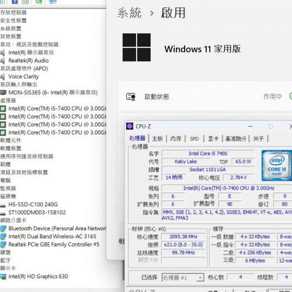Expand the 監視器 category
The width and height of the screenshot is (292, 292).
(x=8, y=188)
